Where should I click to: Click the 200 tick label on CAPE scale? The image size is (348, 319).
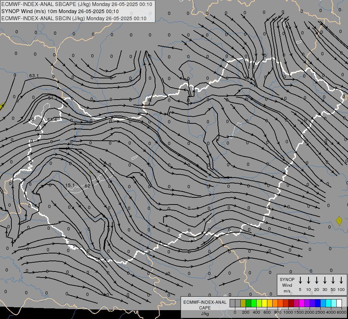tap(246, 312)
